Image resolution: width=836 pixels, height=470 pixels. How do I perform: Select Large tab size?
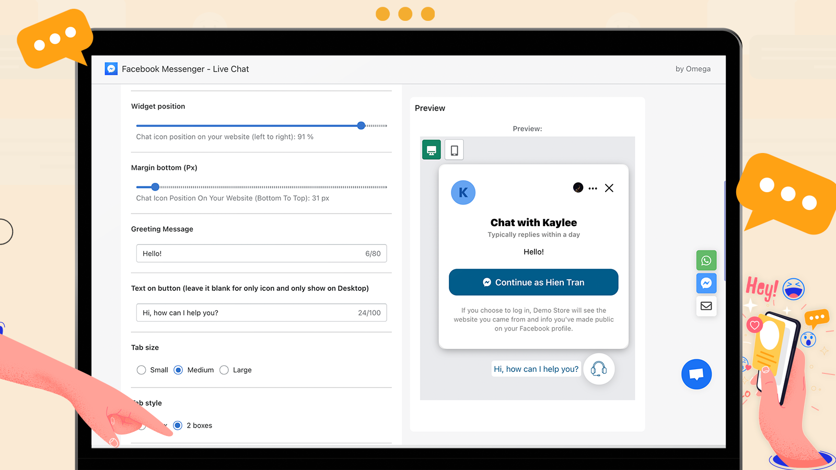coord(224,370)
